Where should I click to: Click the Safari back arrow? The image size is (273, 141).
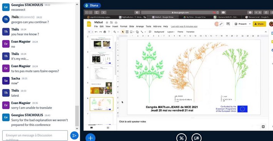tap(87, 12)
